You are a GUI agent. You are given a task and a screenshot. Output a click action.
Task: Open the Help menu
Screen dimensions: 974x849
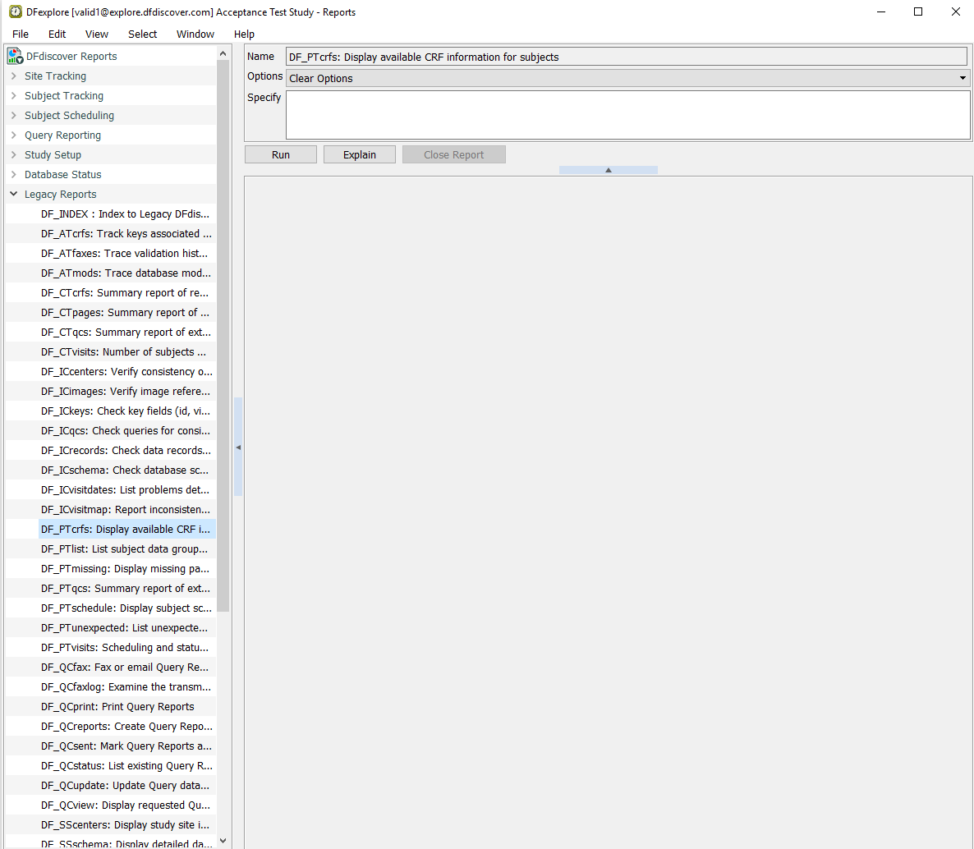pyautogui.click(x=244, y=34)
